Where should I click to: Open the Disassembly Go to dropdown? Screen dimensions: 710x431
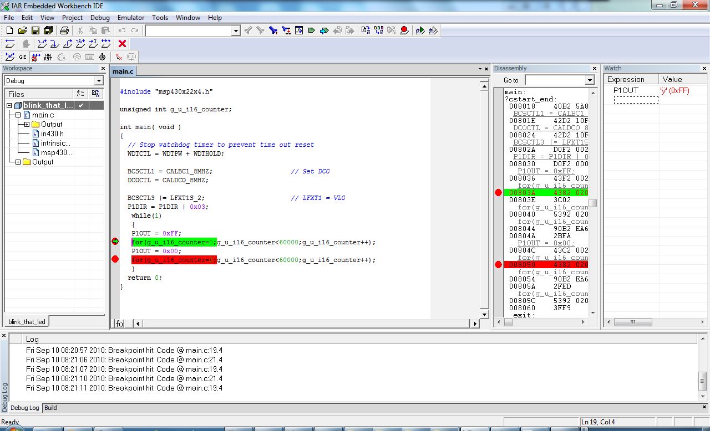tap(590, 80)
